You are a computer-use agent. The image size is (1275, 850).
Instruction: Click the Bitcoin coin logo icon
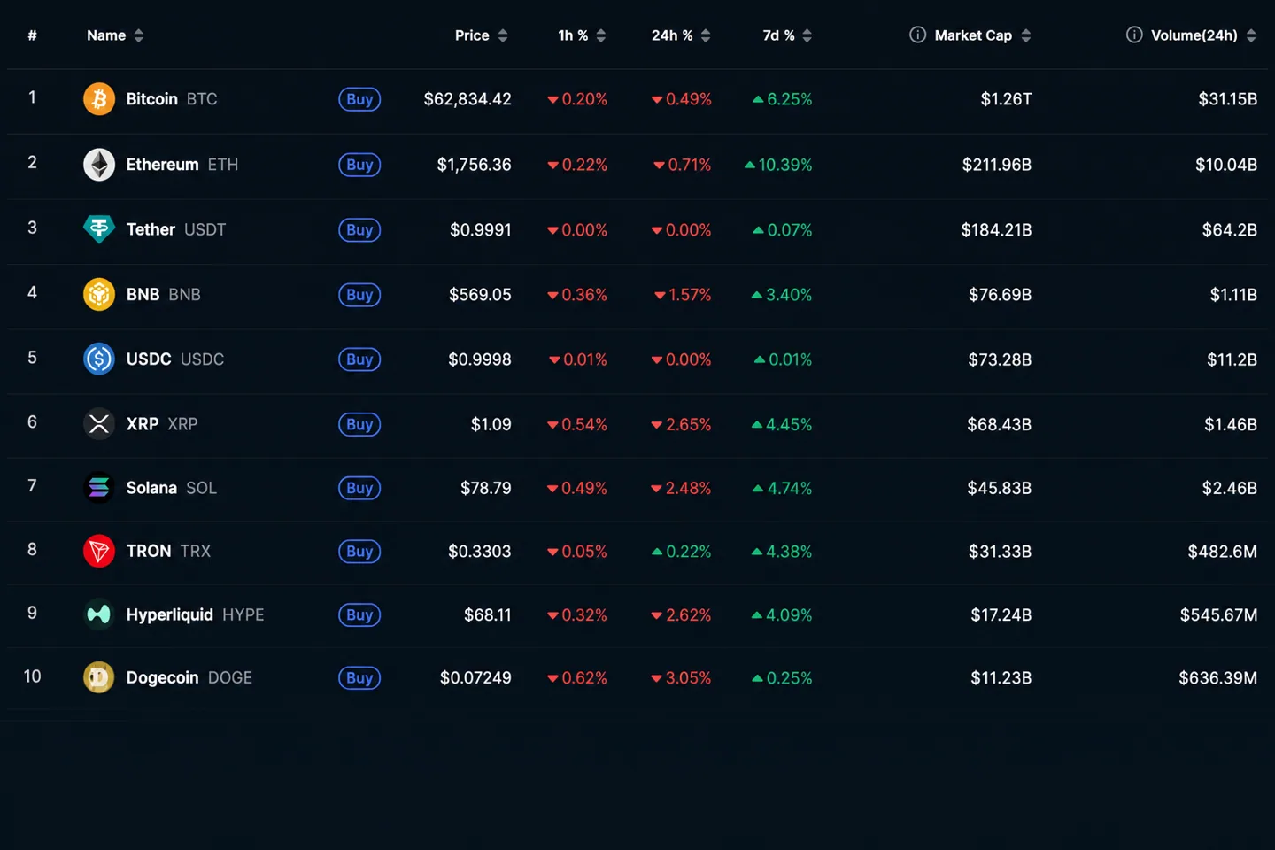(99, 99)
